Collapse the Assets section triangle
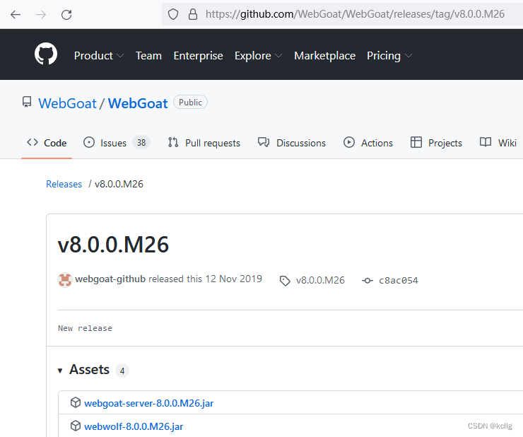The height and width of the screenshot is (437, 523). point(60,371)
